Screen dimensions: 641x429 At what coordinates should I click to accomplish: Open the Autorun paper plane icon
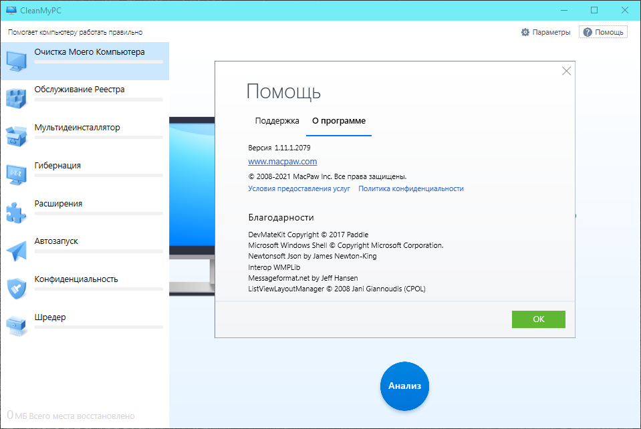(16, 251)
